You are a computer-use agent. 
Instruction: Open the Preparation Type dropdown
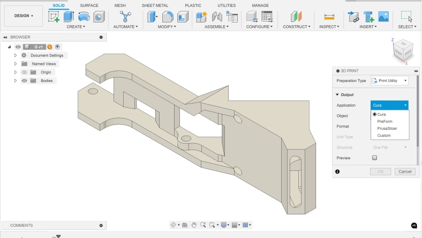point(390,80)
